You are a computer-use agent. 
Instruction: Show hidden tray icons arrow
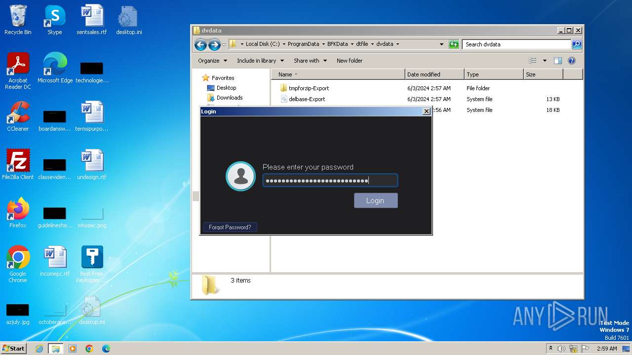551,349
